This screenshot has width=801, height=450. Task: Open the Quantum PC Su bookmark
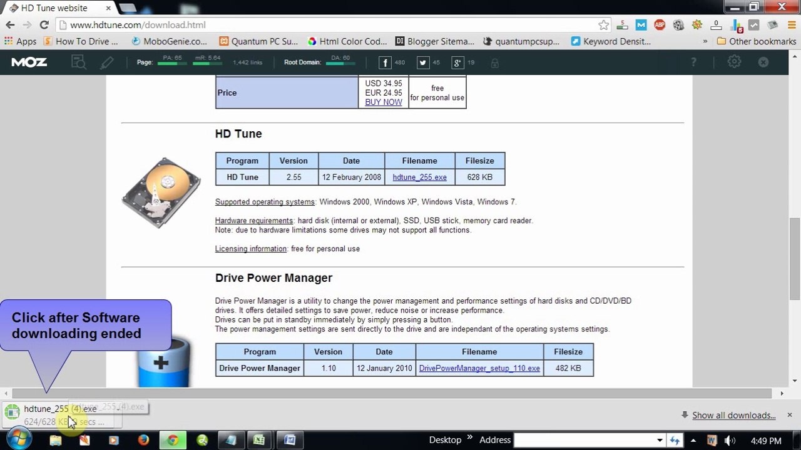click(258, 41)
